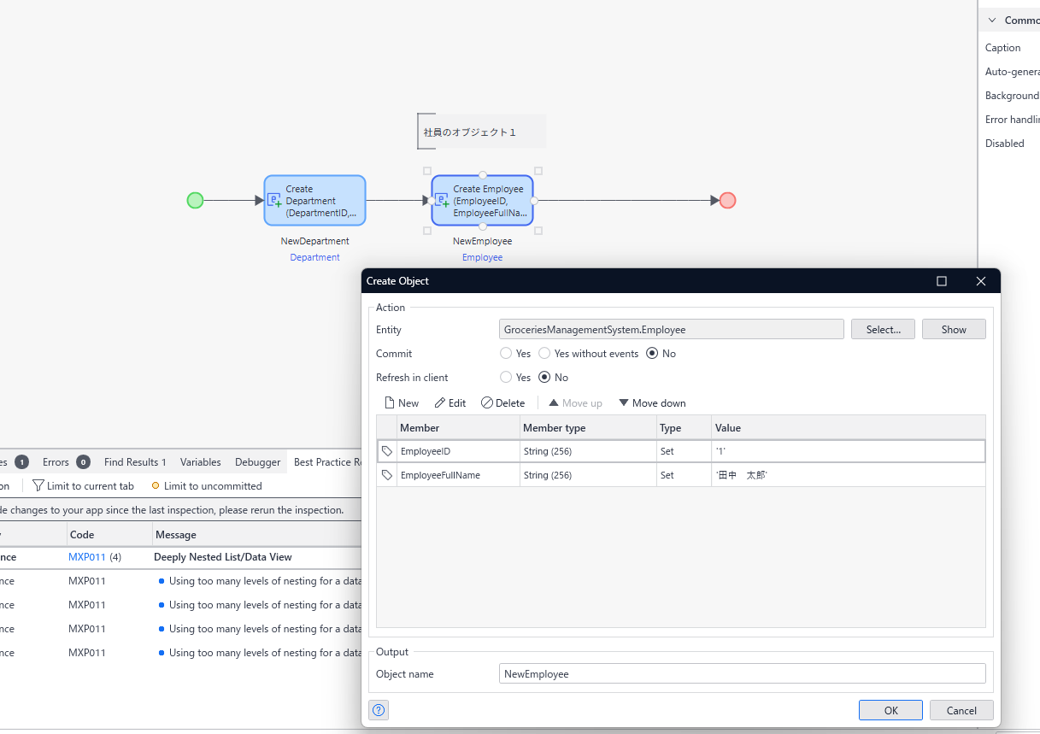Click Delete in member toolbar
The image size is (1040, 734).
click(502, 402)
